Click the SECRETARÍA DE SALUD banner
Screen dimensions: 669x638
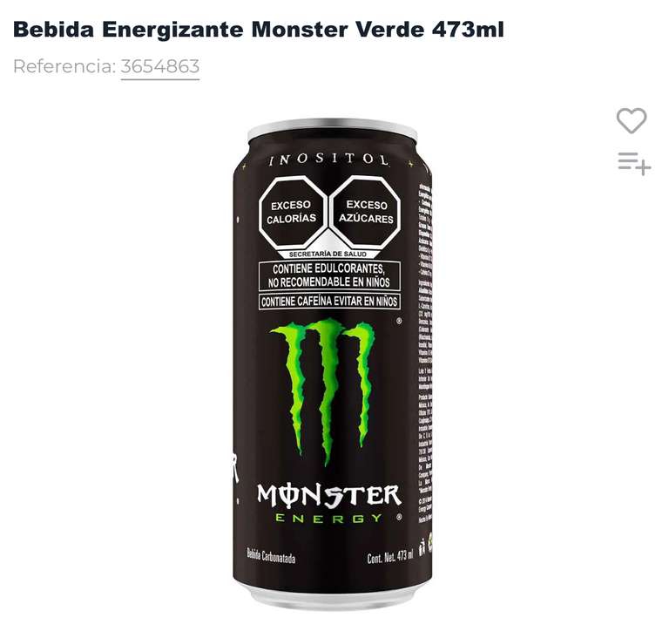(328, 255)
